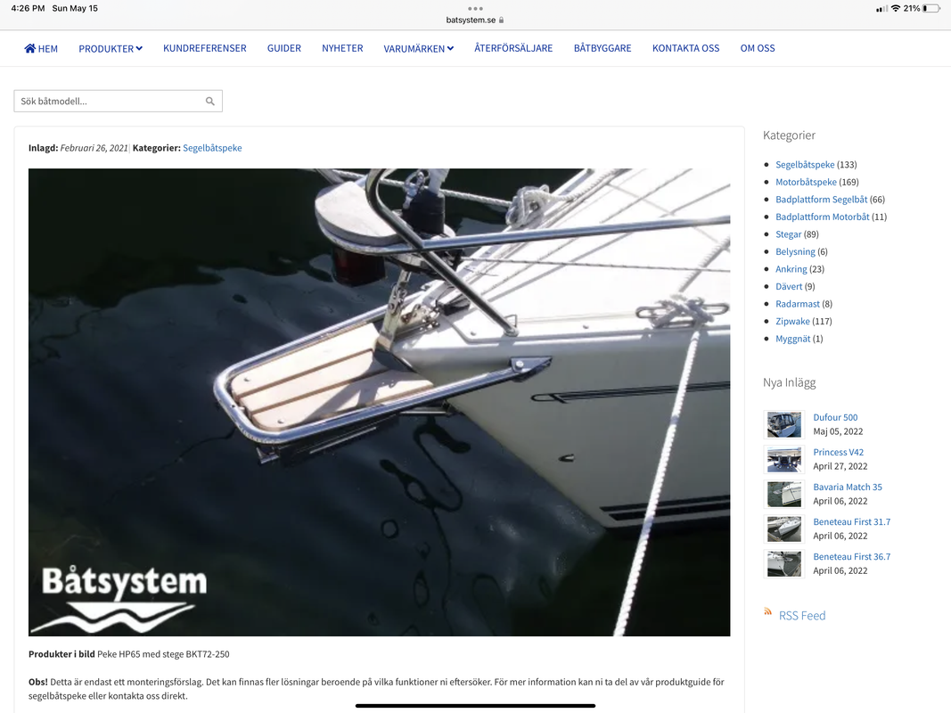Open the Segelbåtspeke post category link
This screenshot has height=713, width=951.
212,148
